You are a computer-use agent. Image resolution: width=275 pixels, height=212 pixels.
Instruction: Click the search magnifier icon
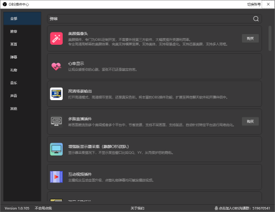[x=256, y=18]
